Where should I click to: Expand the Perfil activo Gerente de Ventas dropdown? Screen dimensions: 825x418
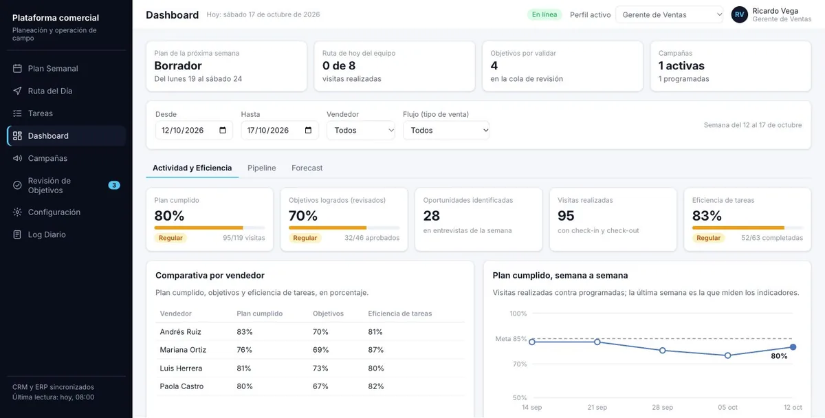point(670,14)
